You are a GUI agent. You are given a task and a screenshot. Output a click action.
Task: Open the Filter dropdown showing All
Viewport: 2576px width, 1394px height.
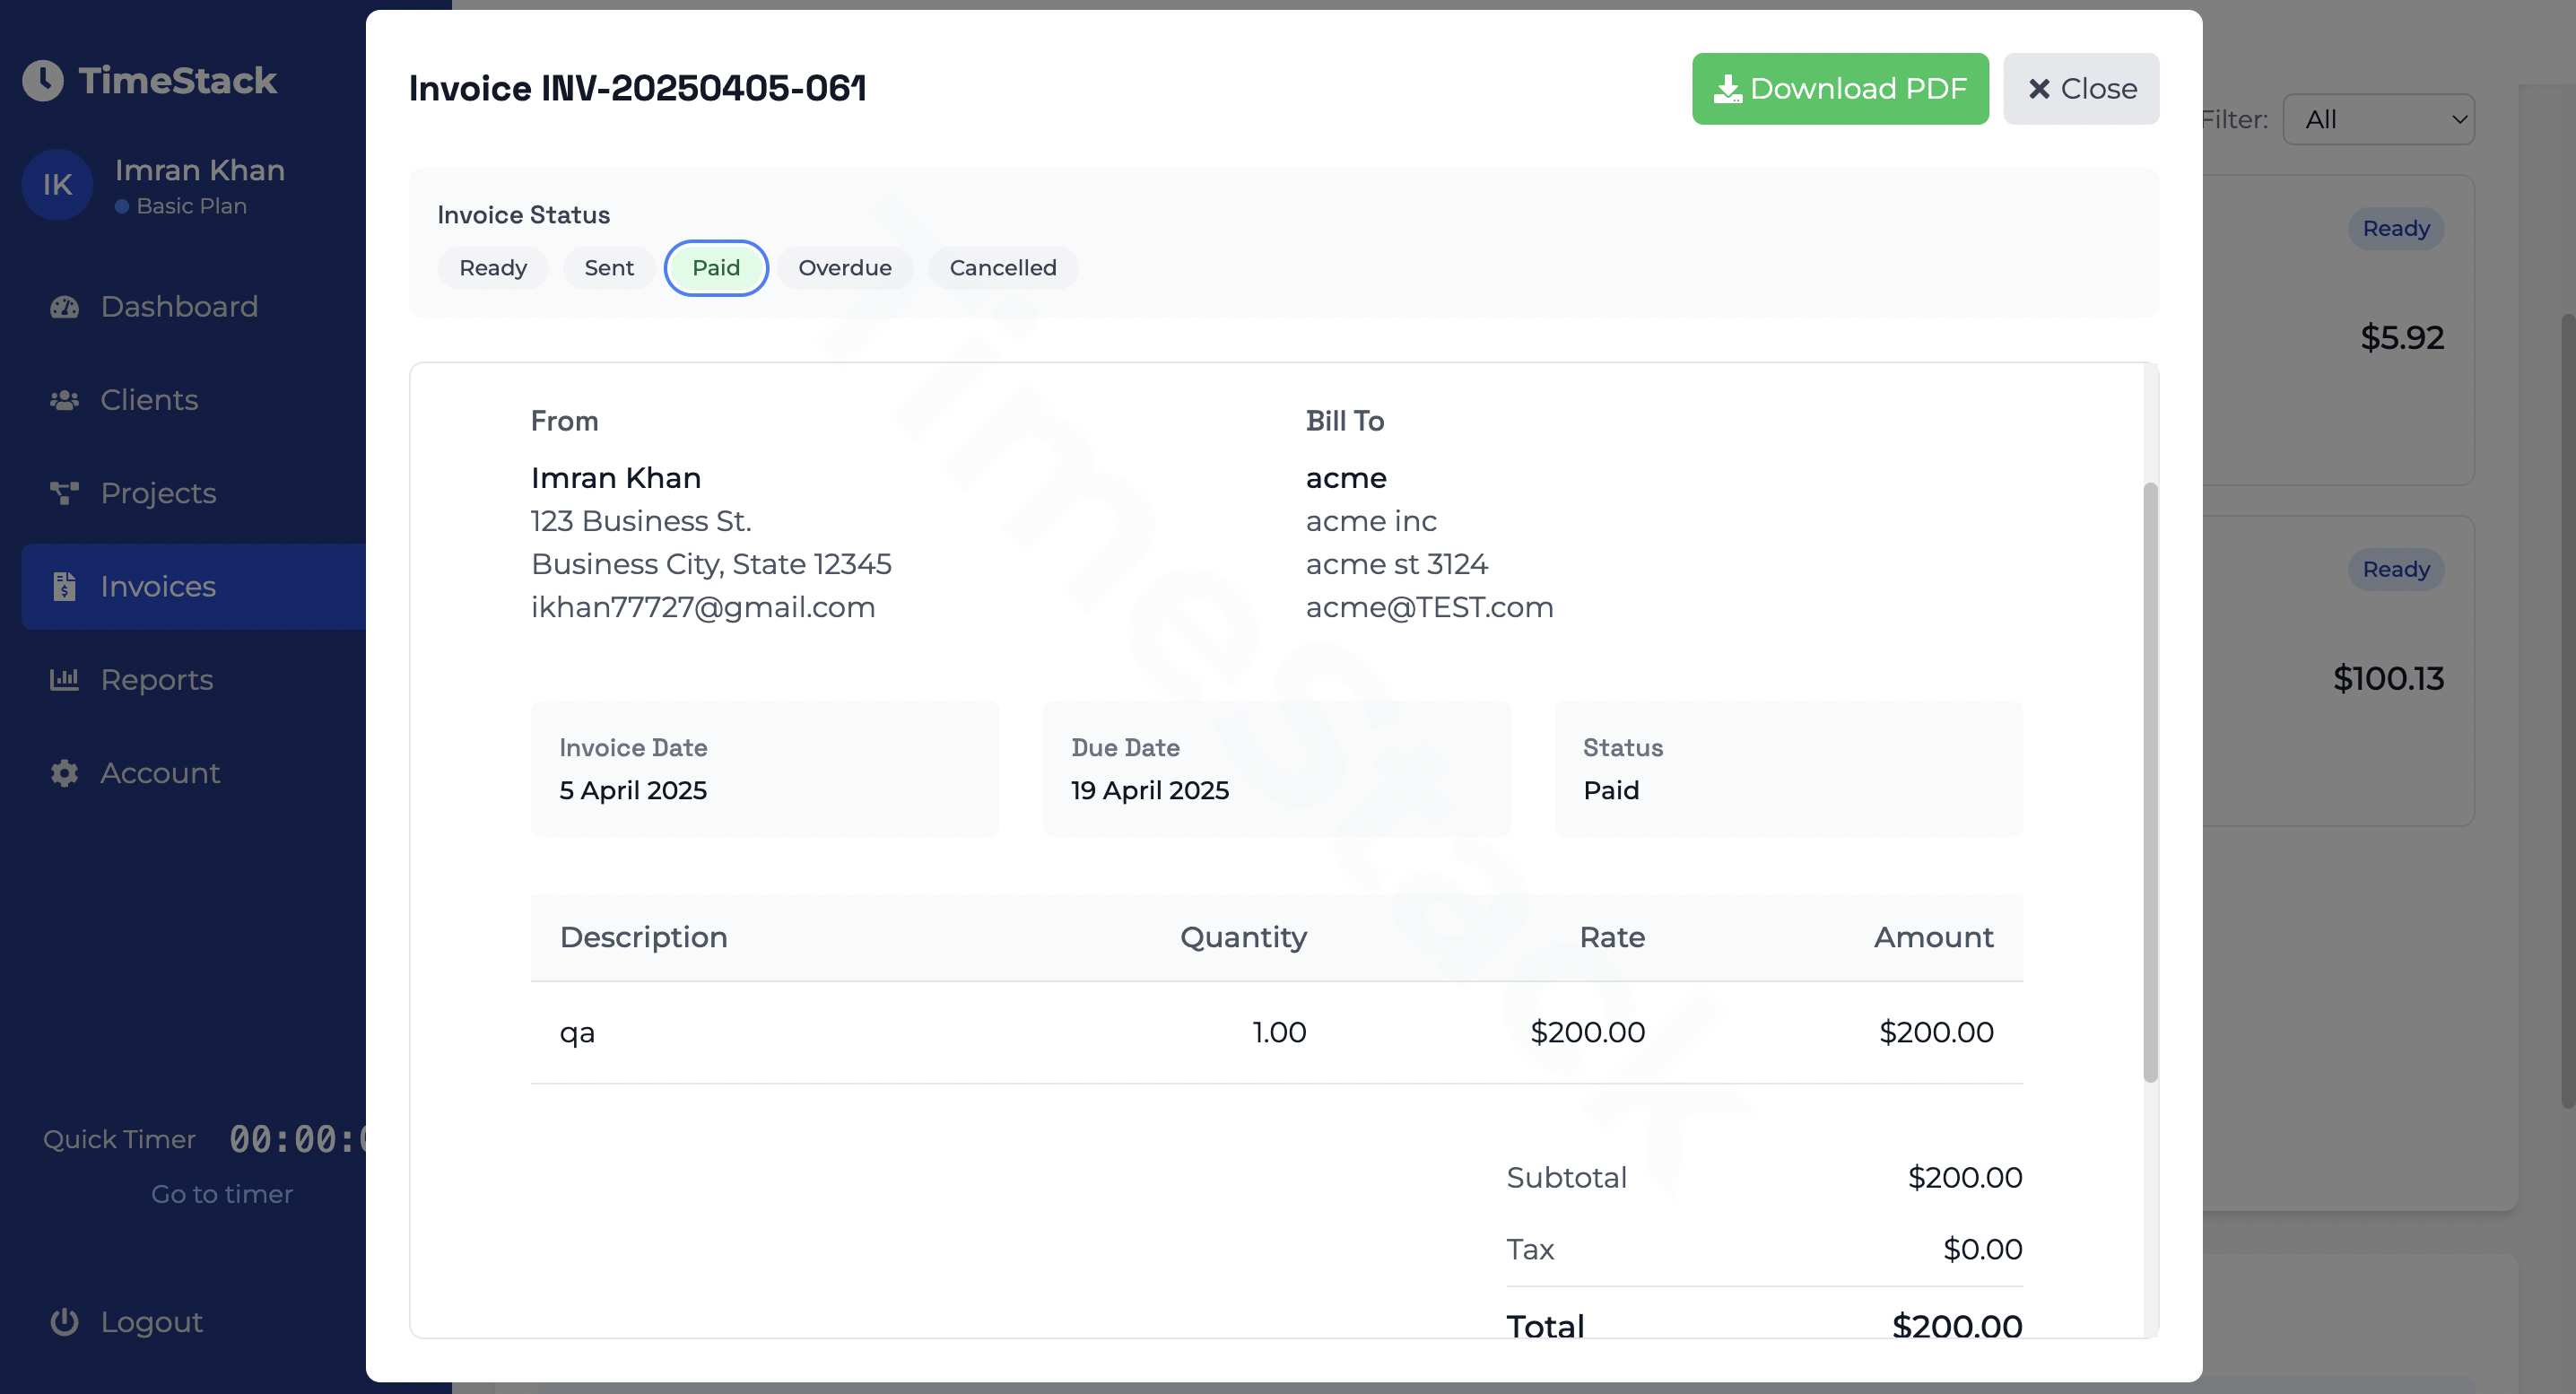tap(2378, 120)
